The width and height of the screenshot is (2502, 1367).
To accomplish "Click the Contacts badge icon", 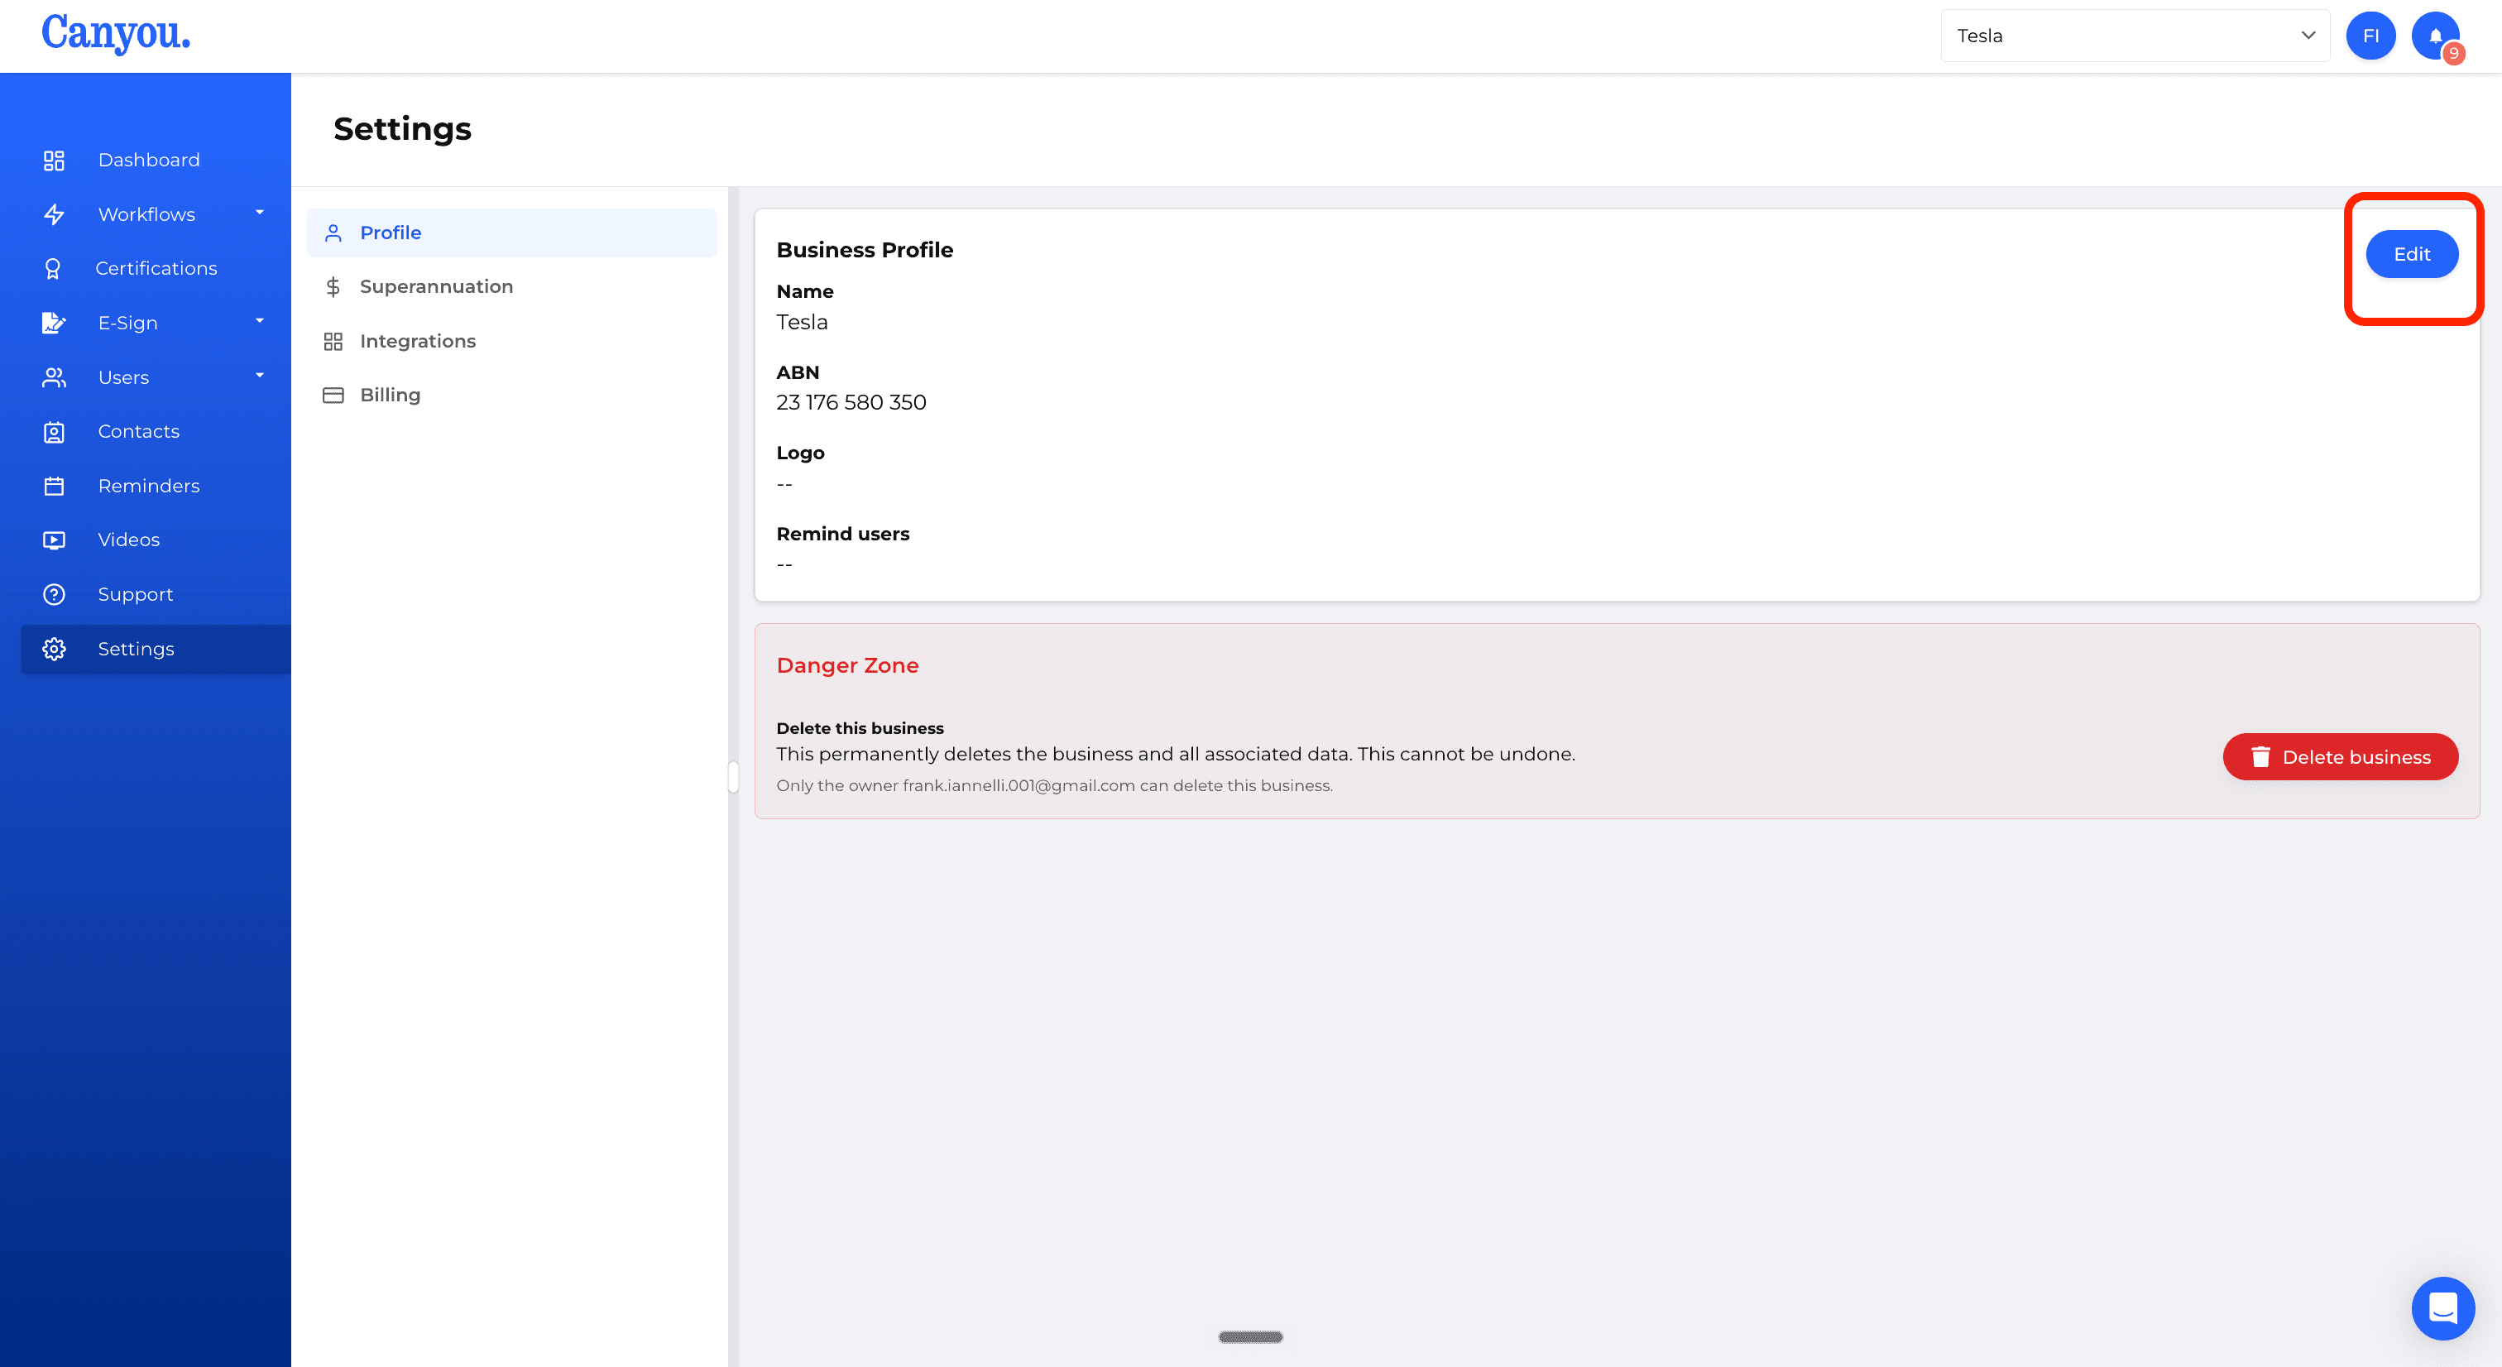I will [x=55, y=432].
